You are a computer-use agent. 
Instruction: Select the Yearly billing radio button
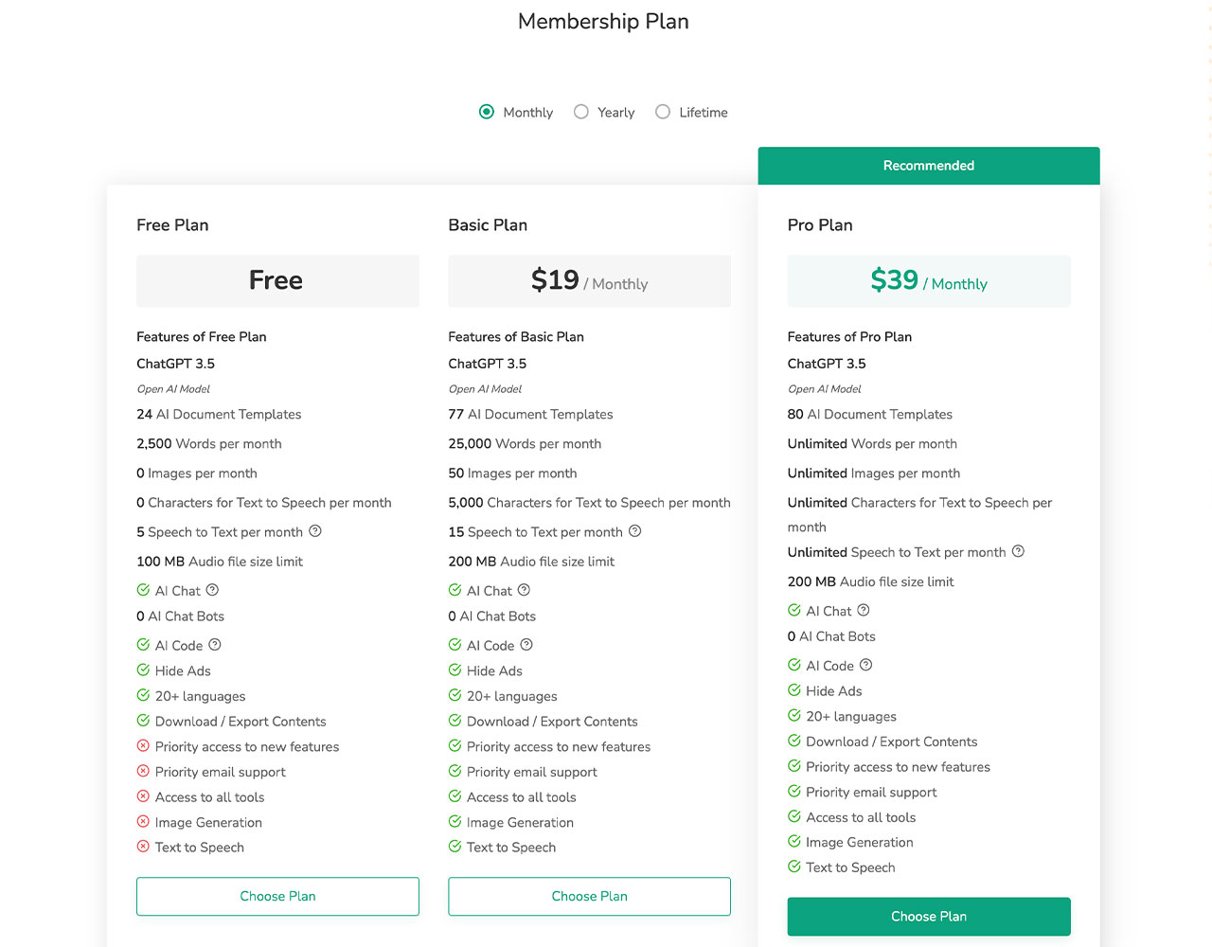[581, 112]
